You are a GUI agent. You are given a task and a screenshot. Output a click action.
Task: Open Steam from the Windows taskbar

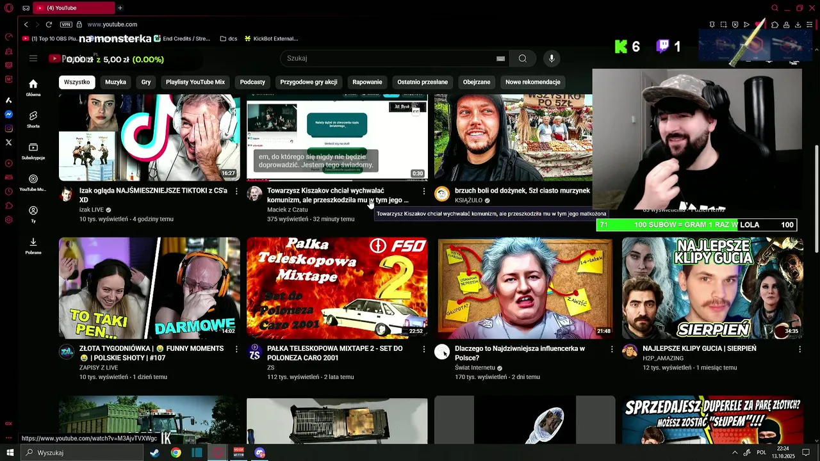154,453
